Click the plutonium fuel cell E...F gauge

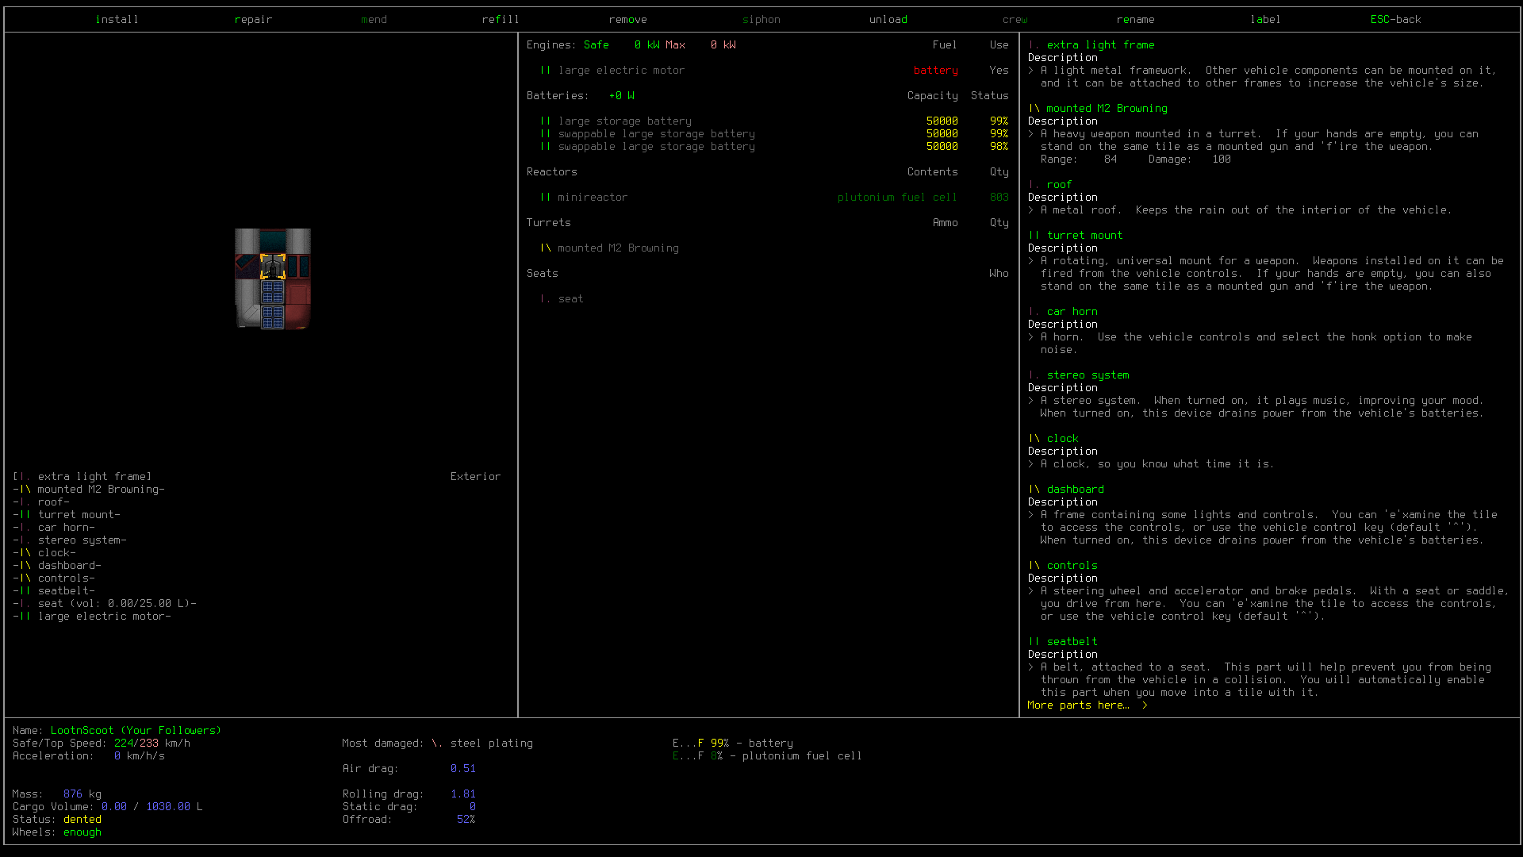(x=767, y=756)
